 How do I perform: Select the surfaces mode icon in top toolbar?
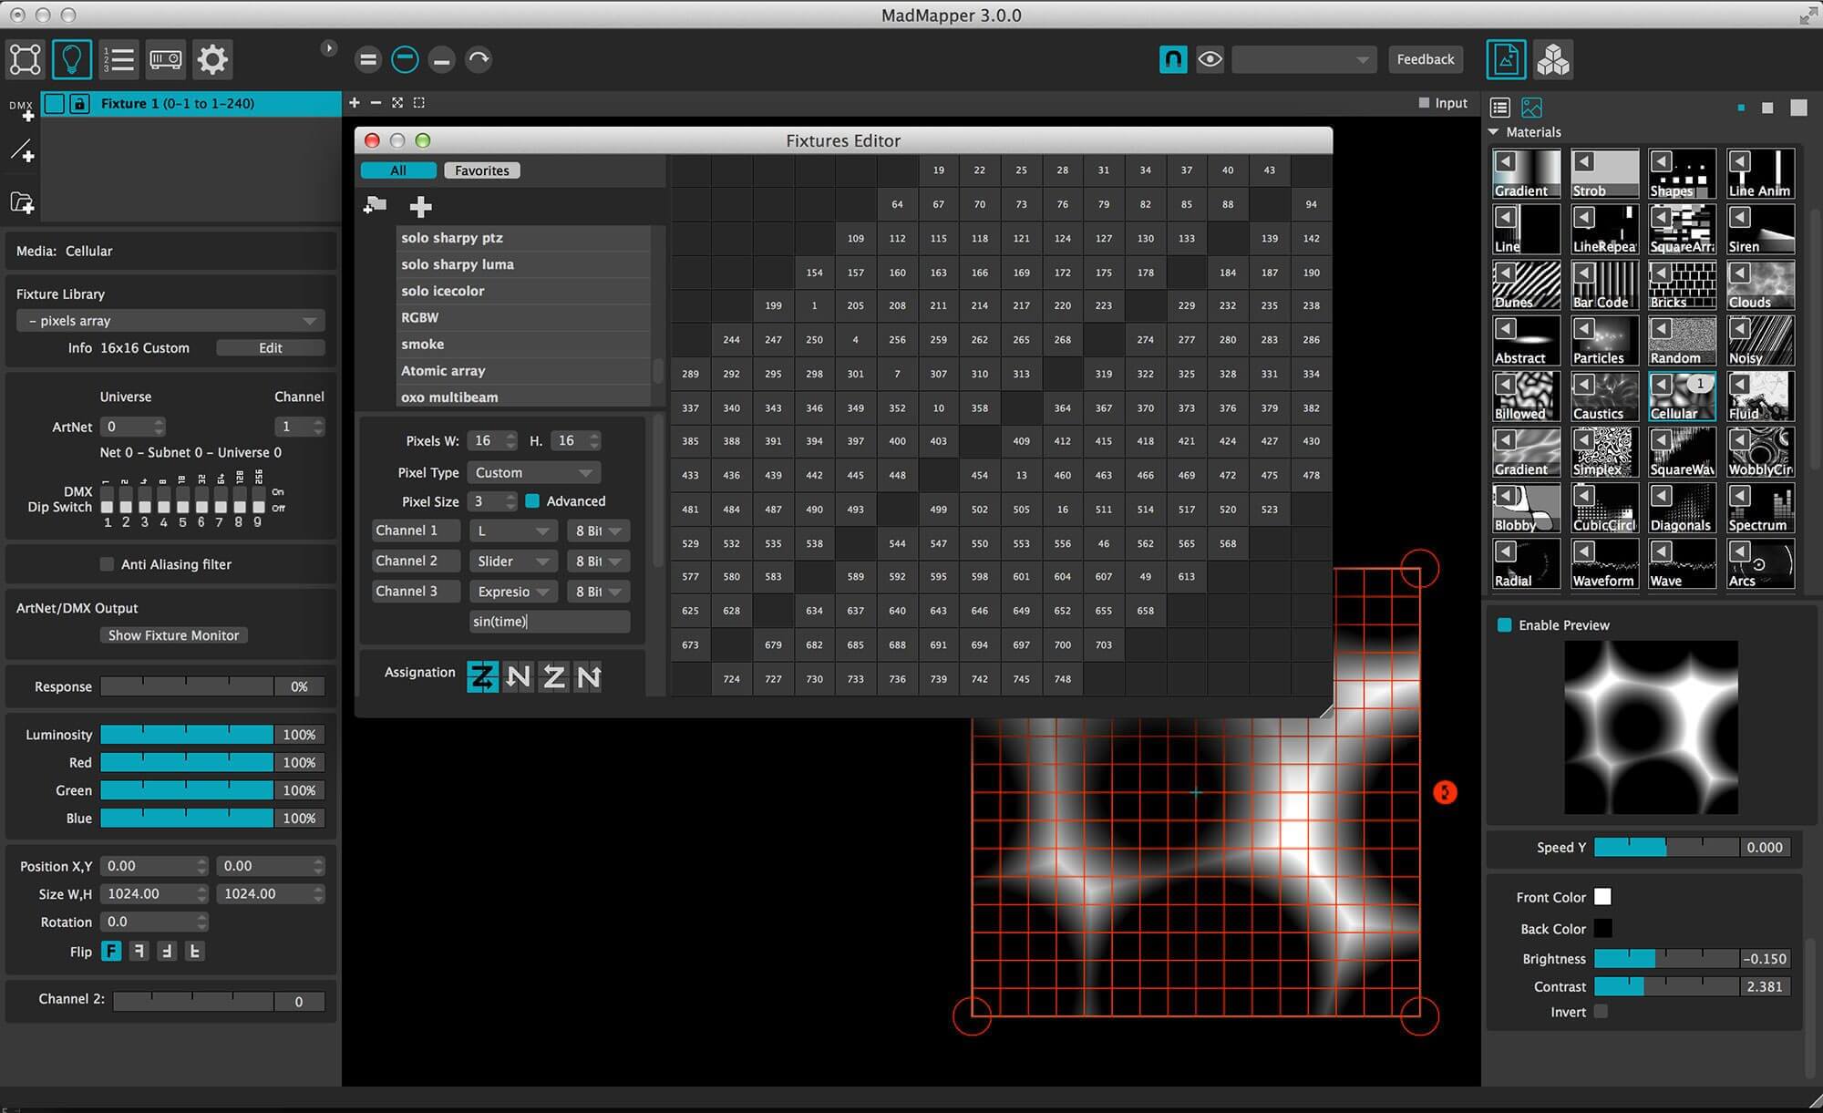[x=26, y=60]
